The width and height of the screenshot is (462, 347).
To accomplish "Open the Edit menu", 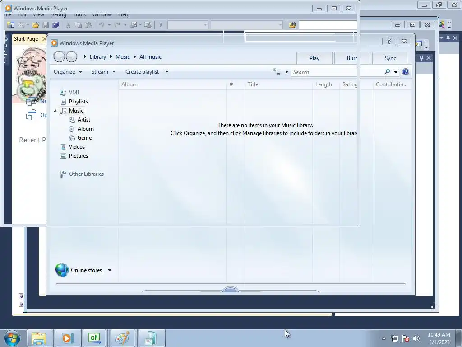I will pyautogui.click(x=22, y=14).
